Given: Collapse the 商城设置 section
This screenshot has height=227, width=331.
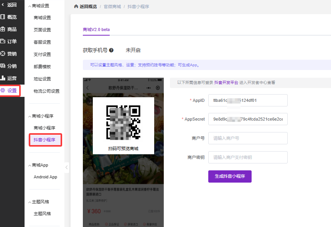Looking at the screenshot, I should [x=30, y=6].
